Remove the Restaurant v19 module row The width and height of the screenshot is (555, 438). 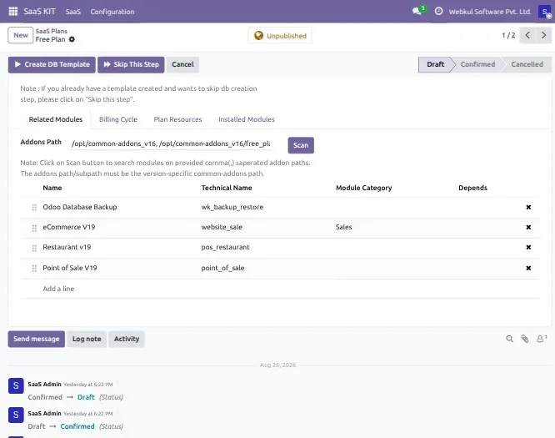point(528,247)
